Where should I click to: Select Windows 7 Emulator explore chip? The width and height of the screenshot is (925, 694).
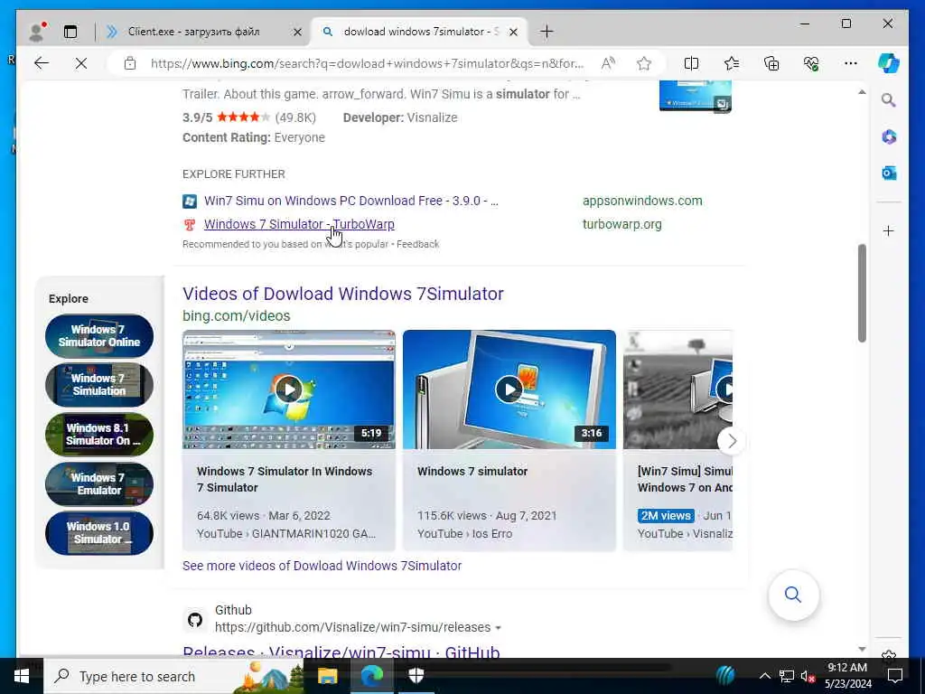[x=99, y=484]
